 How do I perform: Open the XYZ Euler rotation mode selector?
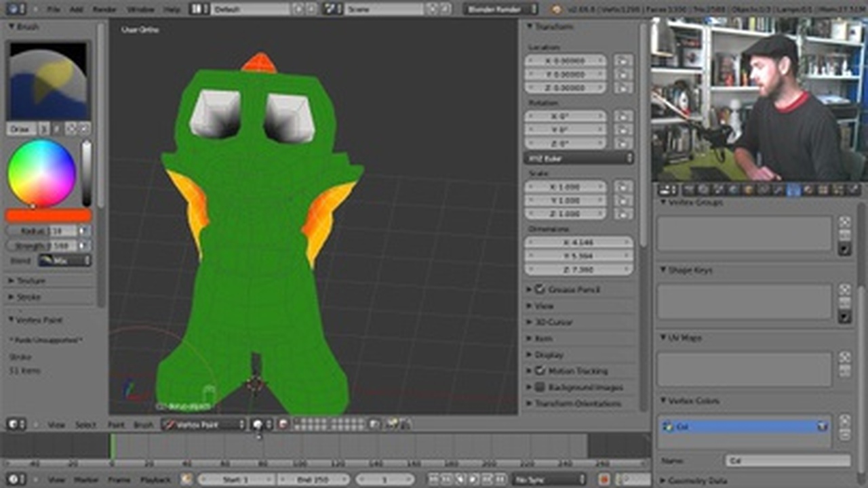[578, 158]
